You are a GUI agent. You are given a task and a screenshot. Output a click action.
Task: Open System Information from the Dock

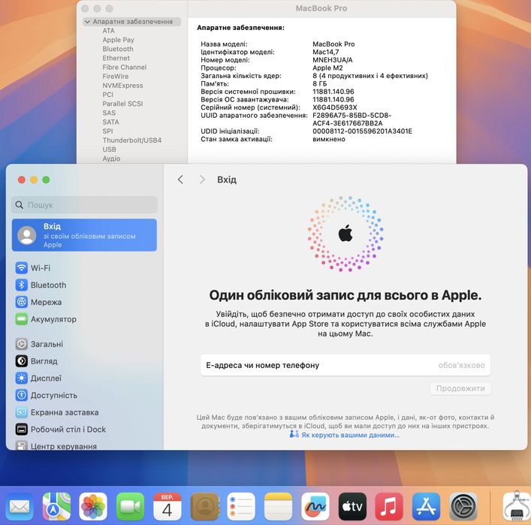pos(517,506)
